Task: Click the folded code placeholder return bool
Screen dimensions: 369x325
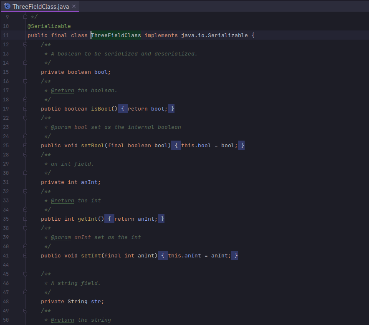Action: coord(147,108)
